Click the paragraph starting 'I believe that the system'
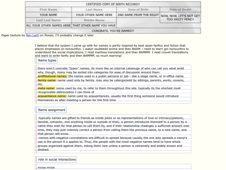 click(x=112, y=51)
